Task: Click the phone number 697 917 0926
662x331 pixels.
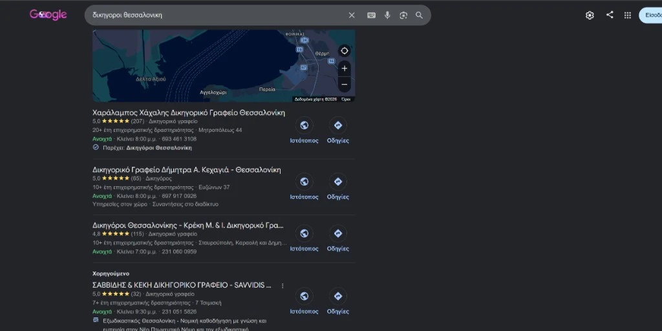Action: click(x=179, y=196)
